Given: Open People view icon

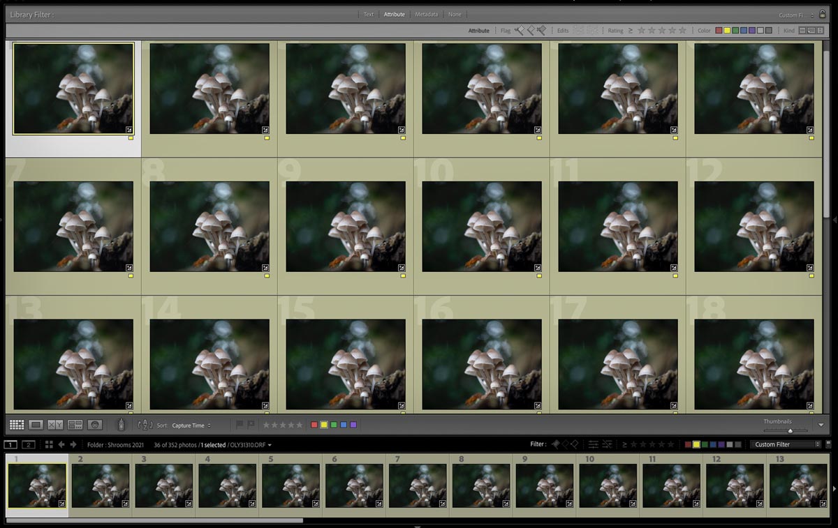Looking at the screenshot, I should pyautogui.click(x=95, y=425).
